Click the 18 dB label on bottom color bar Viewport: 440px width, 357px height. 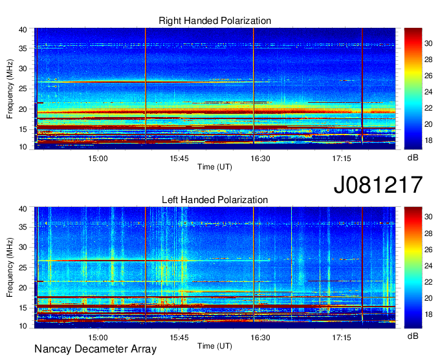[x=428, y=314]
